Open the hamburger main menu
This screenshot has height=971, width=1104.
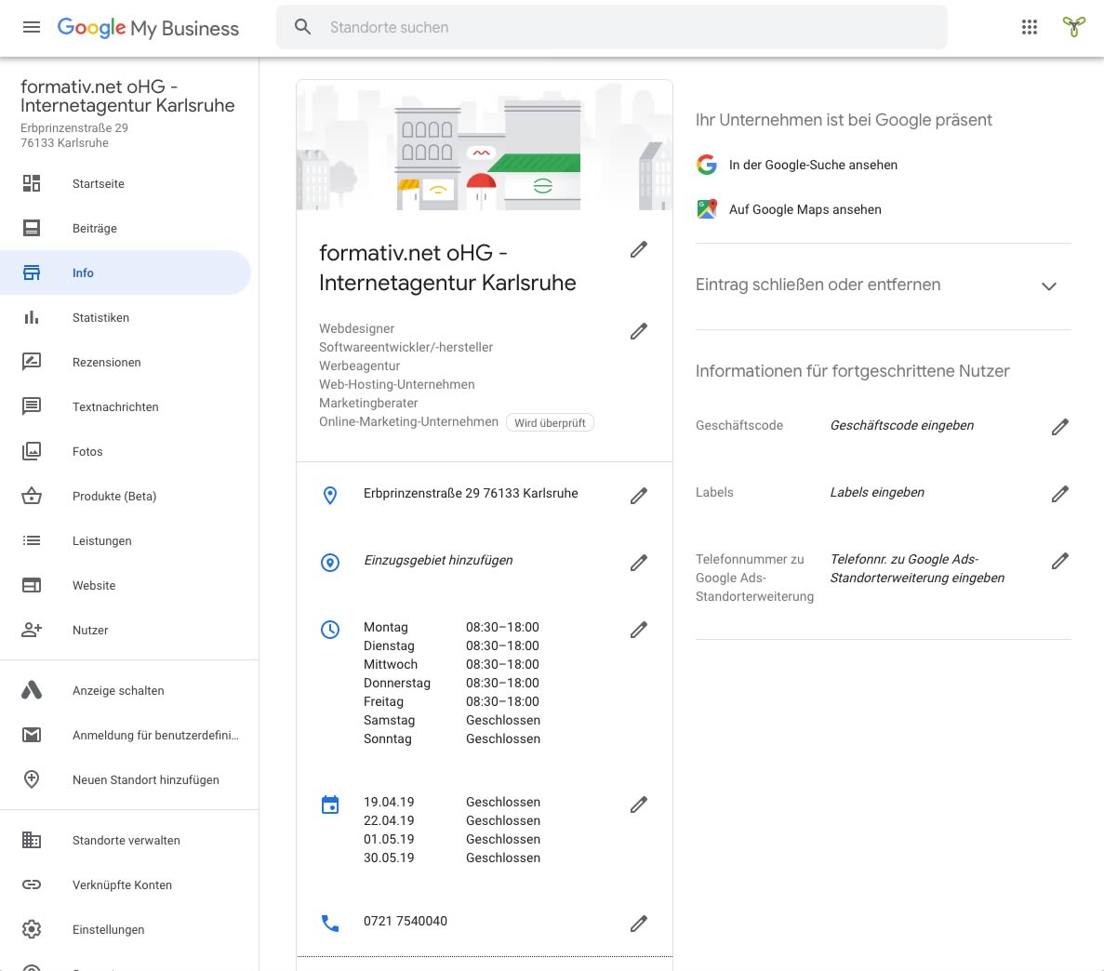tap(32, 28)
